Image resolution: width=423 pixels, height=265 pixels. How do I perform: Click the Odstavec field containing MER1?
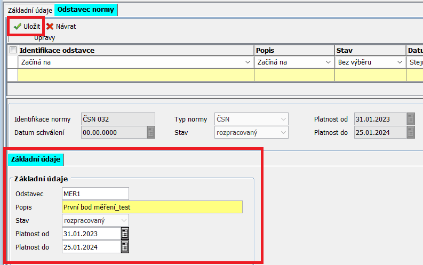95,194
